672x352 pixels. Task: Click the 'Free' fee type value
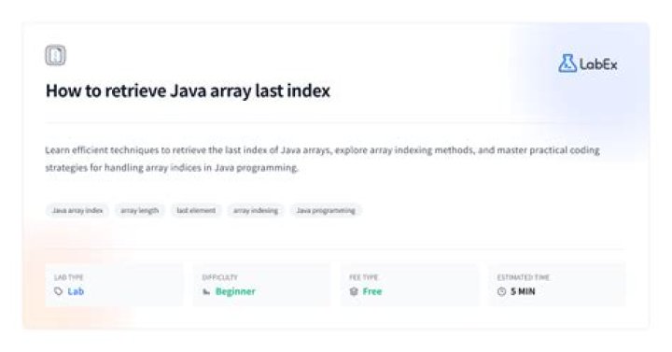tap(372, 291)
